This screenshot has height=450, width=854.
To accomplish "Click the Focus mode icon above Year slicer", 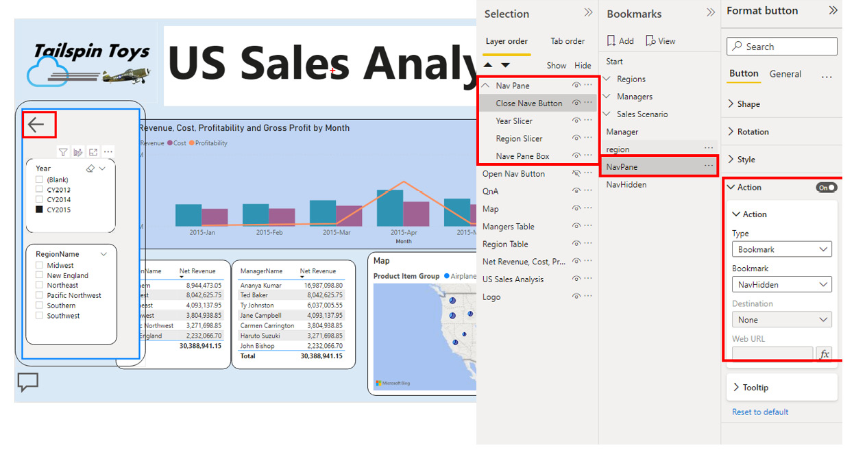I will [x=93, y=152].
